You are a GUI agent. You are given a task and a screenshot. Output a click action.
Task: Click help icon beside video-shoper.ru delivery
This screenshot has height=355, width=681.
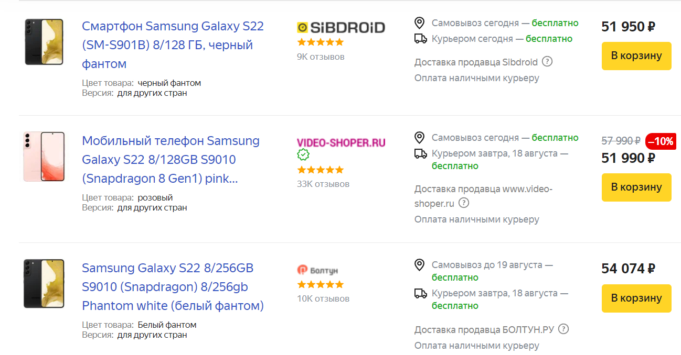[x=464, y=203]
